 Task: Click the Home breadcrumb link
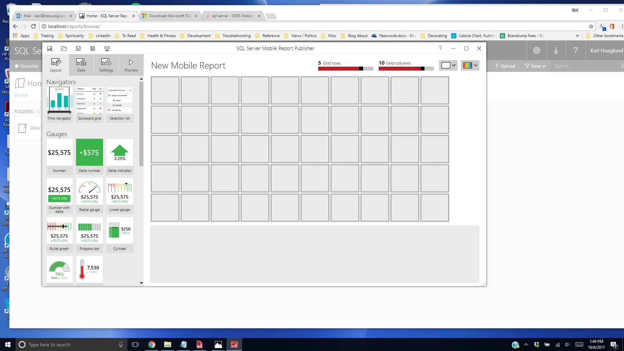pos(21,95)
